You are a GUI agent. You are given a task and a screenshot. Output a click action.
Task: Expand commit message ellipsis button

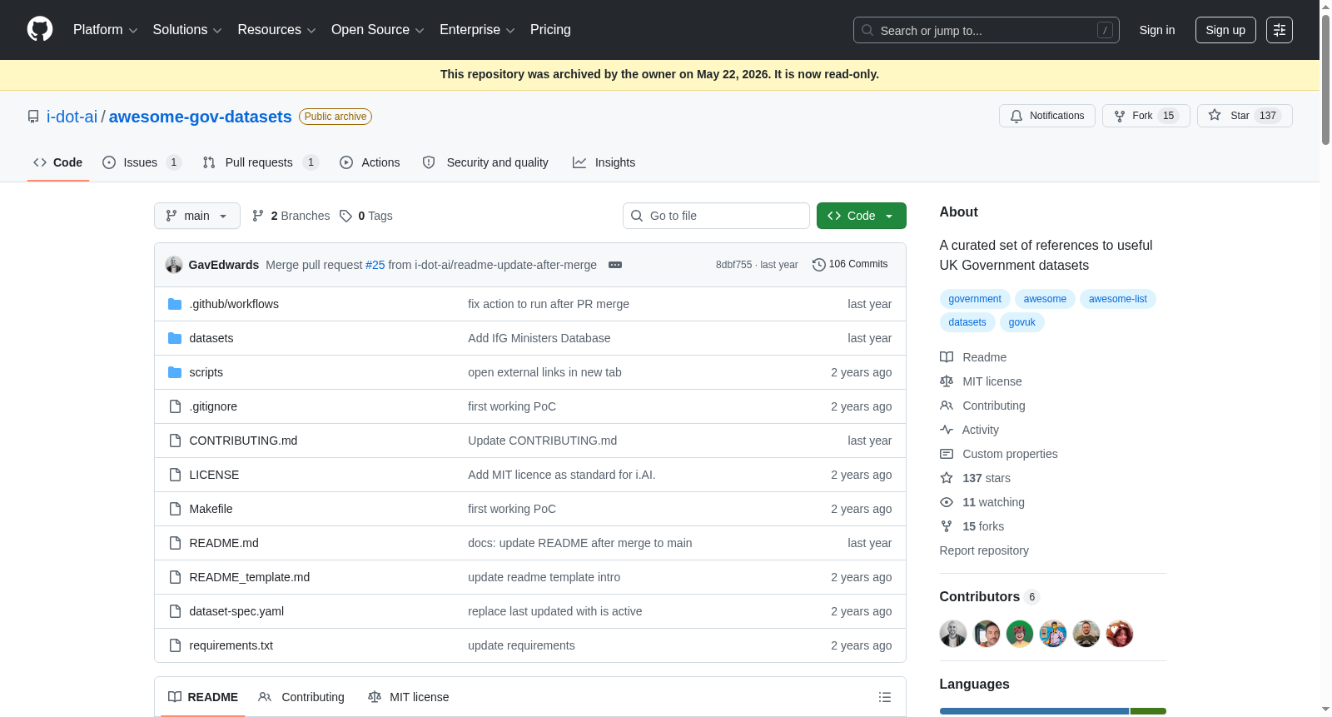tap(615, 265)
